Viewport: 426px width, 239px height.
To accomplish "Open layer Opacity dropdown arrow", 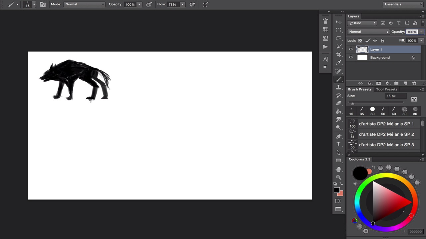I will [421, 32].
